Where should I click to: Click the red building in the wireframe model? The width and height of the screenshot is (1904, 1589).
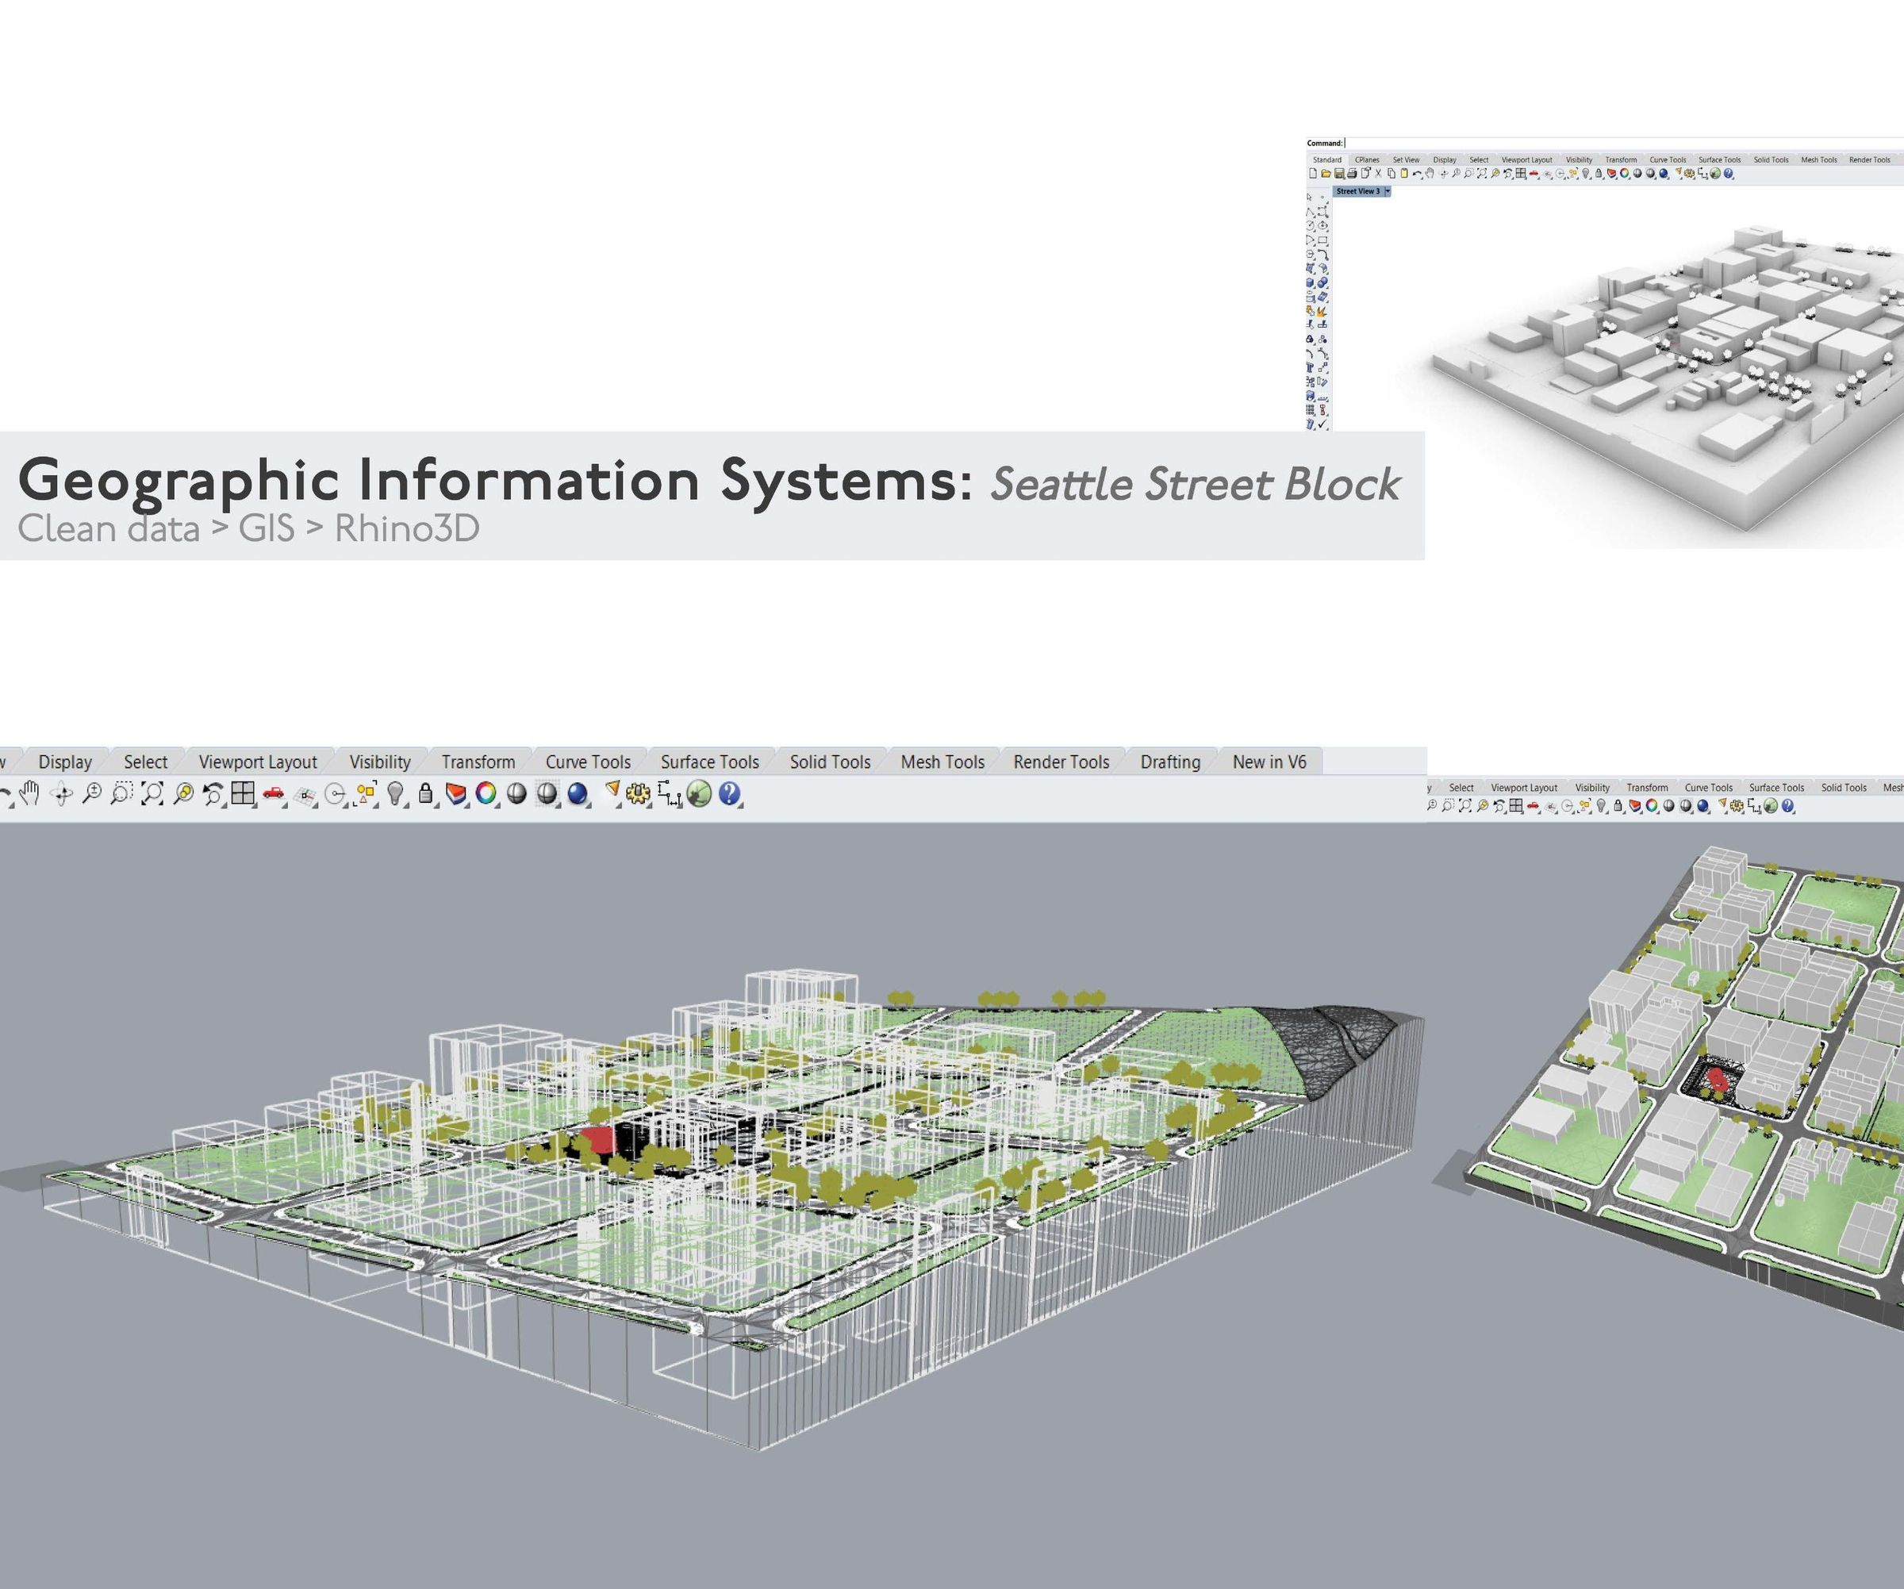597,1139
